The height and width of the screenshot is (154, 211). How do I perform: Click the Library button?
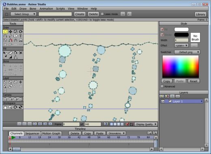200,14
